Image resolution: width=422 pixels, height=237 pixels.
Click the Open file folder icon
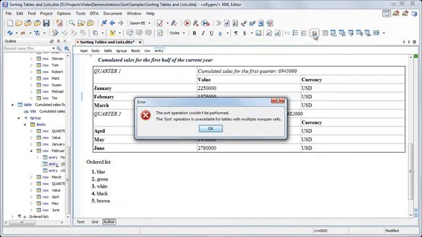(x=19, y=23)
